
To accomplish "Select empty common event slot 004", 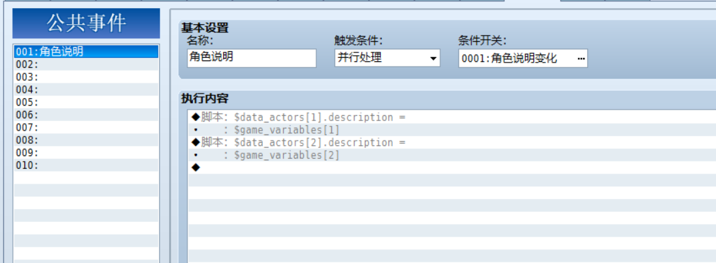I will tap(86, 89).
